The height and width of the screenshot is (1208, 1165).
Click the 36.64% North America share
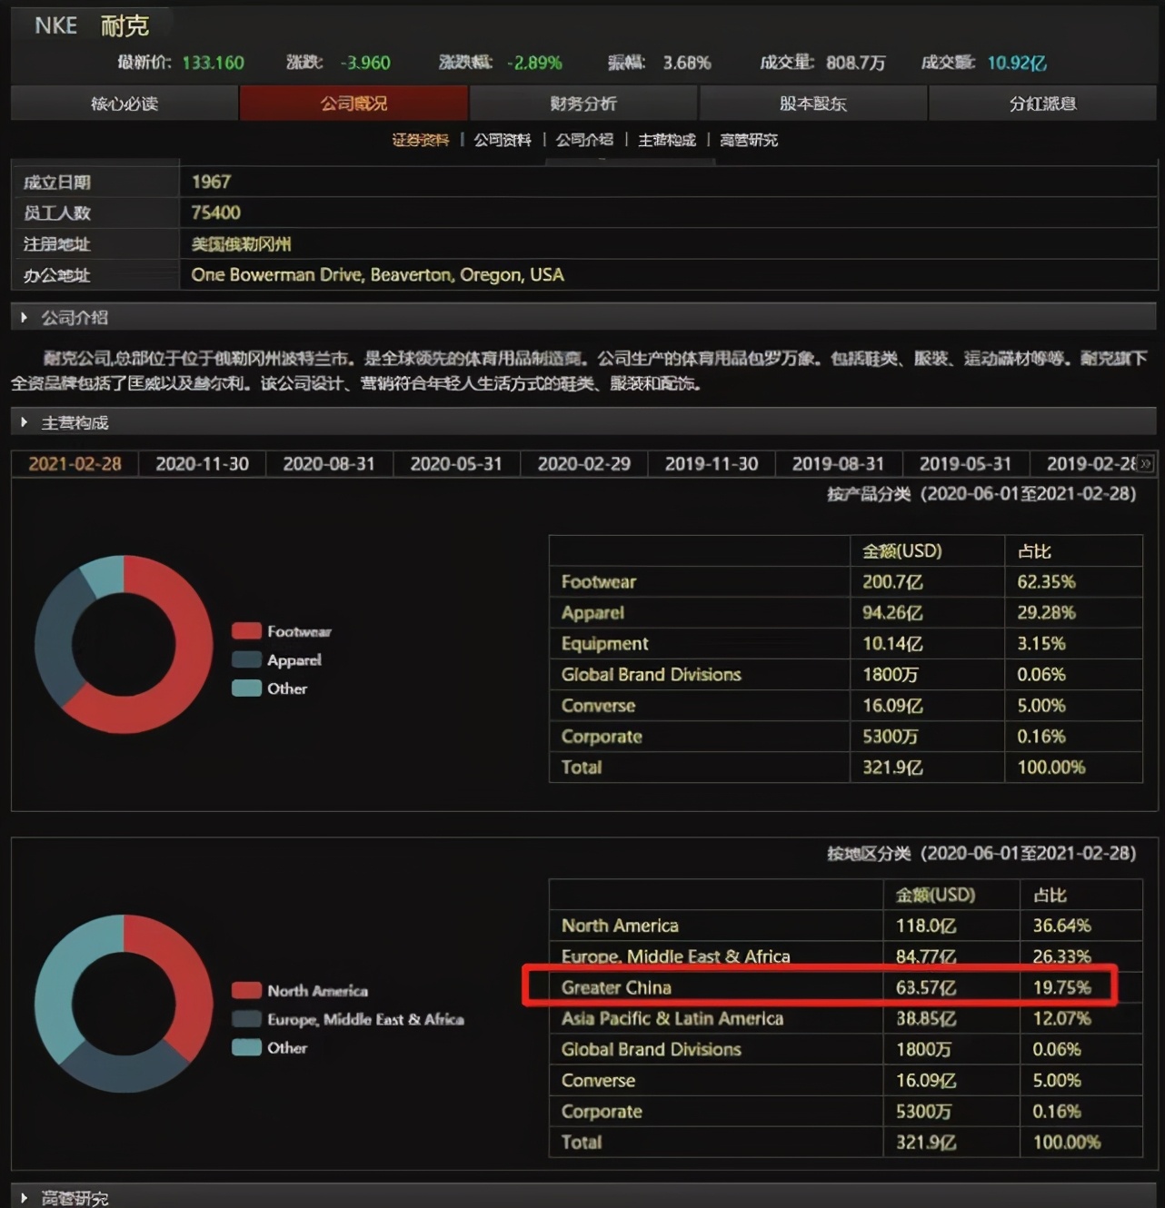point(1061,926)
